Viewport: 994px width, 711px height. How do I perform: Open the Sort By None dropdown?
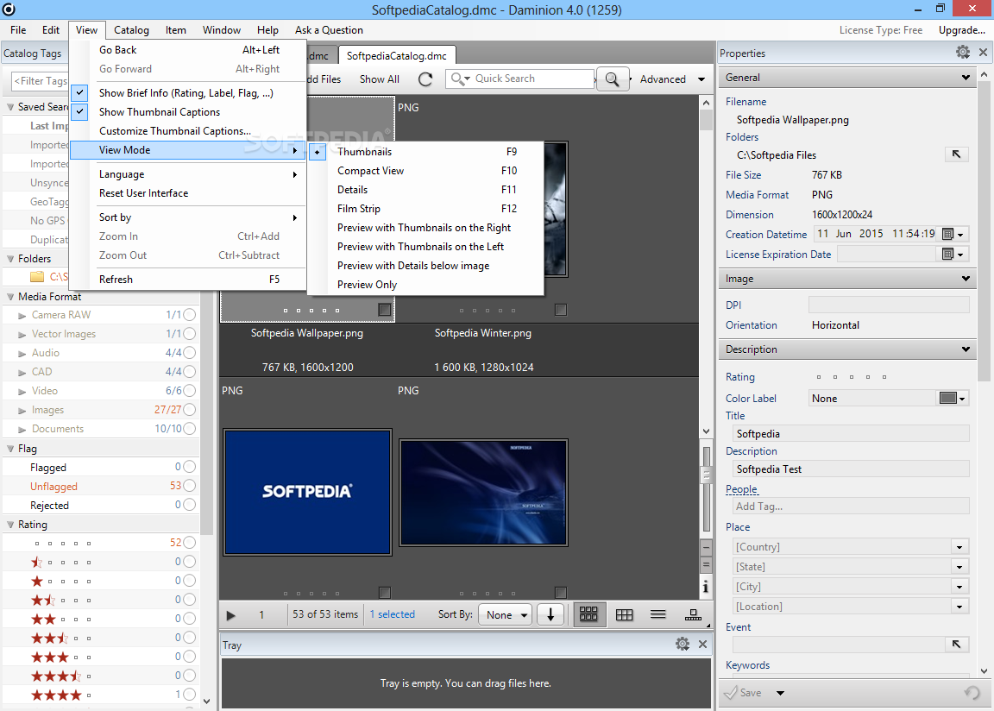[x=506, y=614]
